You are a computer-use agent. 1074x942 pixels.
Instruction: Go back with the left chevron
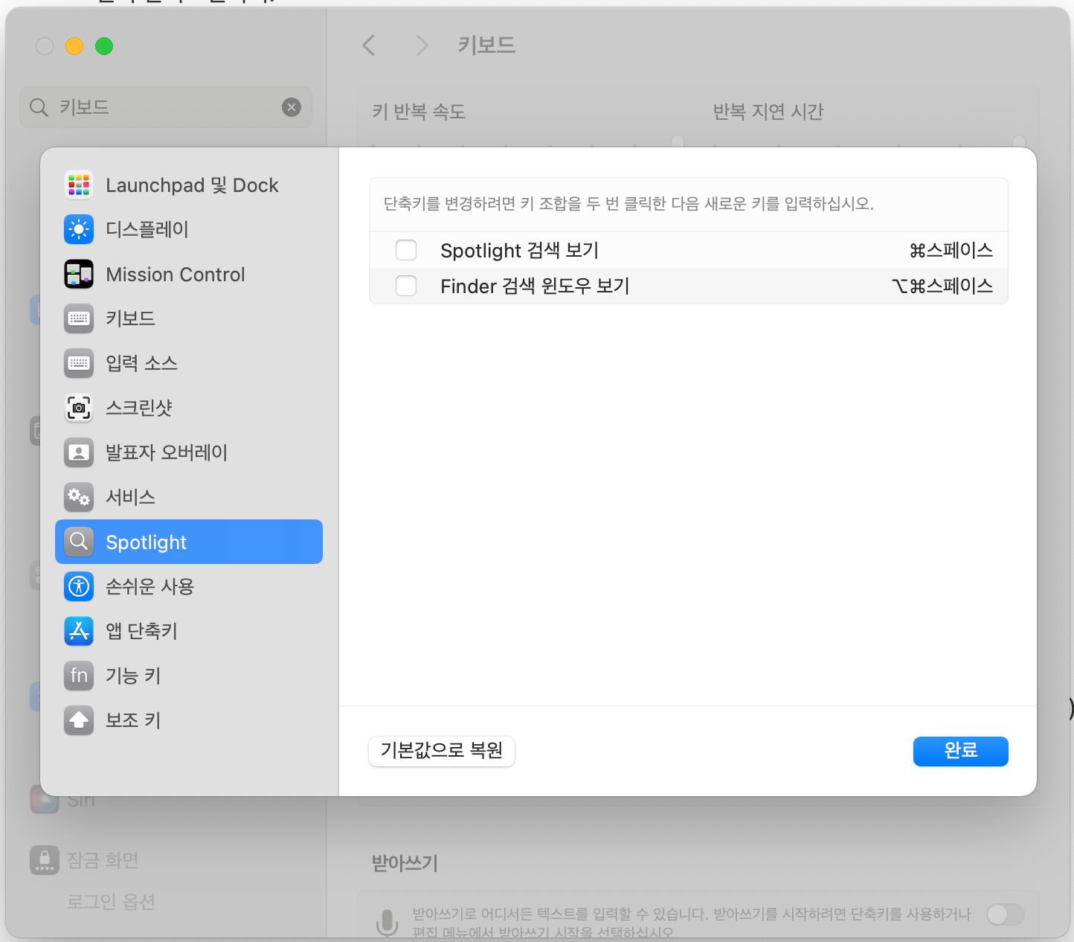point(368,46)
